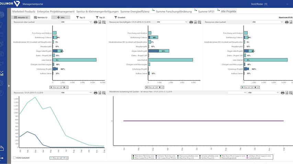Apply the Top 10 filter
The image size is (293, 164).
[81, 17]
